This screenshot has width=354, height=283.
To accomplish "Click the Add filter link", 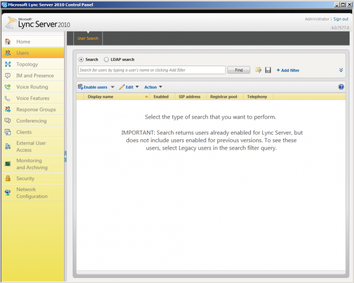I will pos(288,70).
